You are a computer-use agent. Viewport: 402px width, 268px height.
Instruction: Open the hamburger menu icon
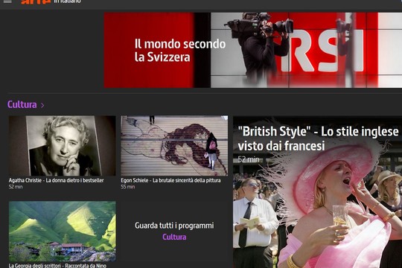(7, 1)
